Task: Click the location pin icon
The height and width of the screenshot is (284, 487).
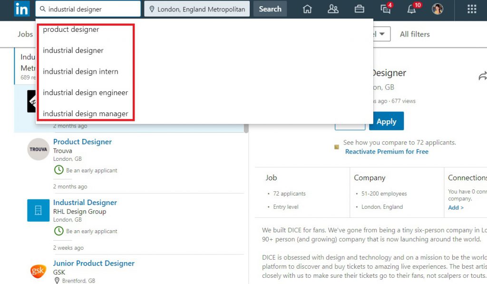Action: 152,10
